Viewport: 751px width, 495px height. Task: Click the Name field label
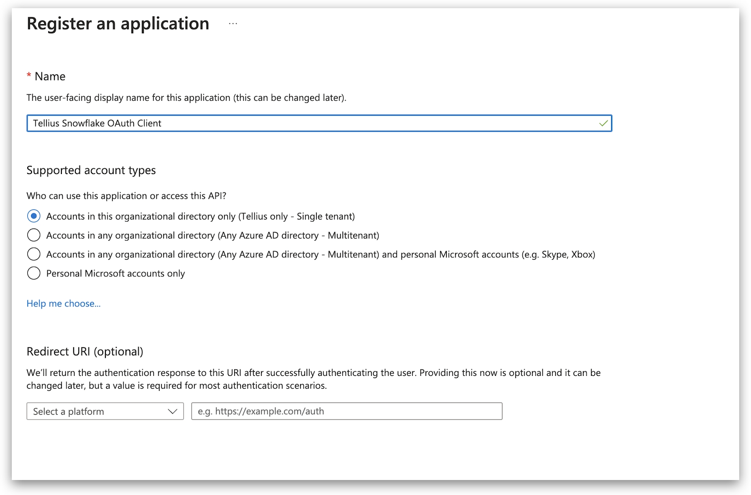pyautogui.click(x=50, y=76)
